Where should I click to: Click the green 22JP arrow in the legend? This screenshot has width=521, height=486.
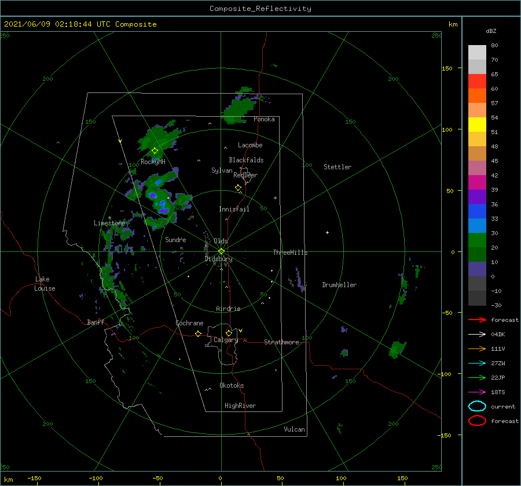[x=477, y=377]
